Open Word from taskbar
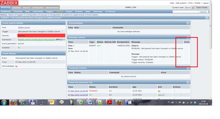220x119 pixels. click(x=90, y=103)
